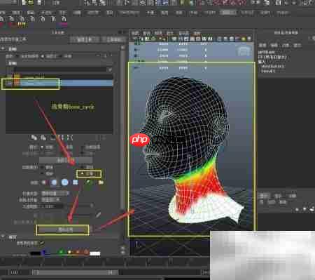315x280 pixels.
Task: Click the time range slider bar
Action: pos(74,272)
